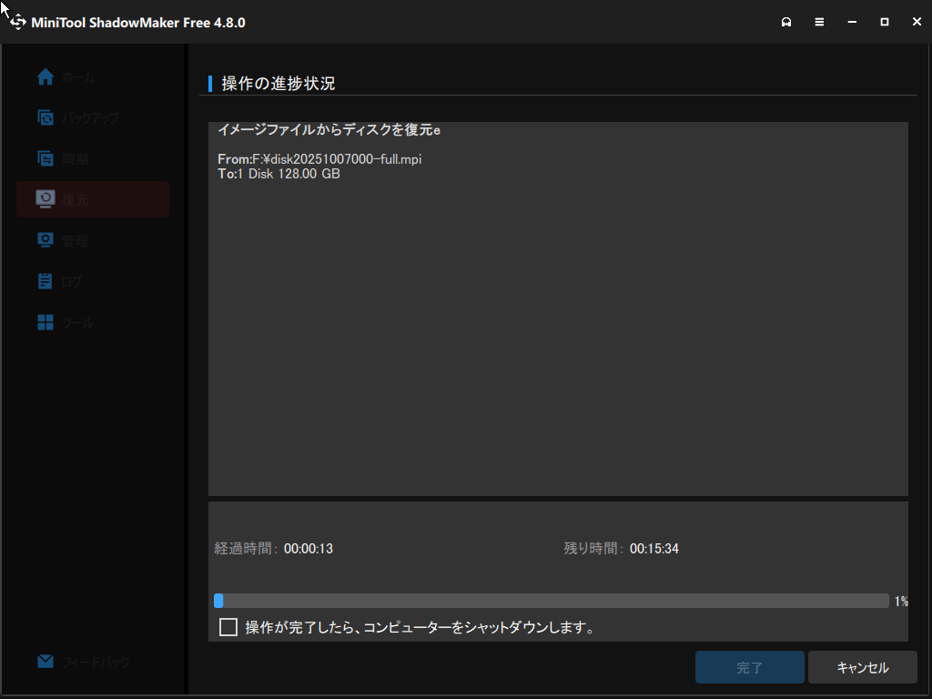Click the MiniTool ShadowMaker logo icon

pyautogui.click(x=17, y=22)
